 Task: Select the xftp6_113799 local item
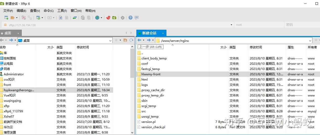(13, 111)
